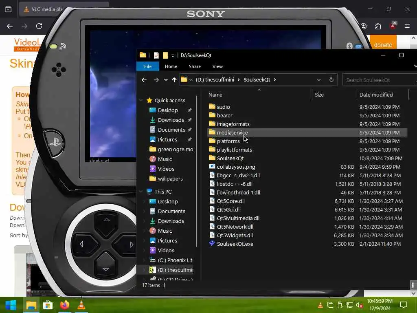Screen dimensions: 417x313
Task: Open the audio folder
Action: [223, 107]
